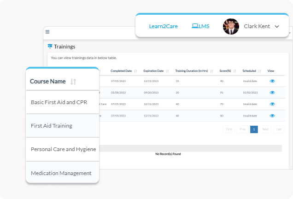
Task: View the training completed with score 90
Action: click(272, 81)
